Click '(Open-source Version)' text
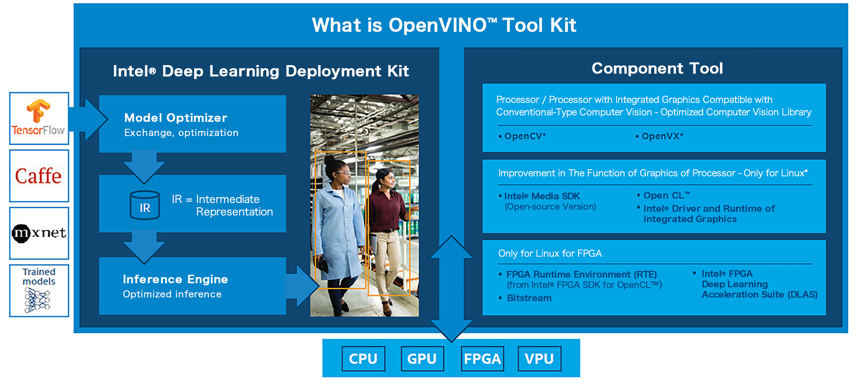This screenshot has width=859, height=388. point(550,207)
